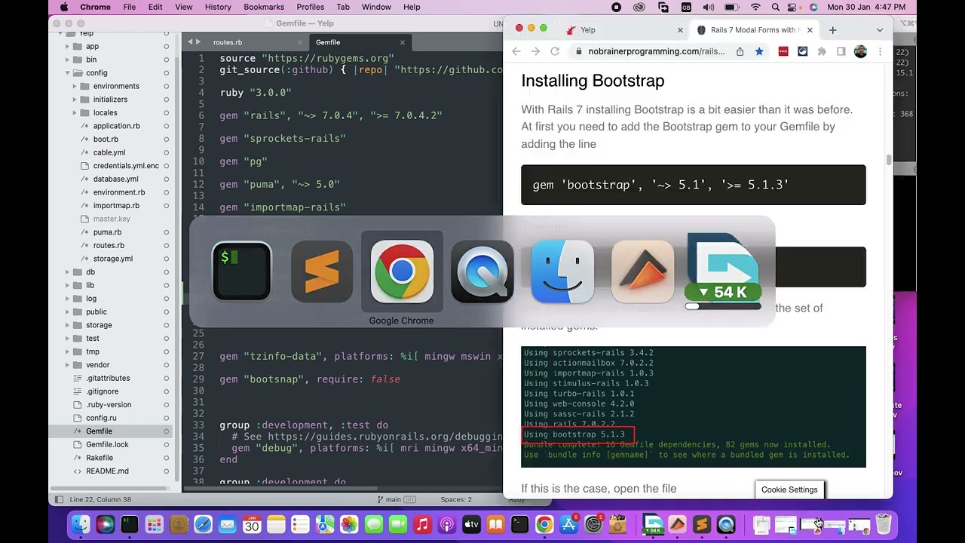The height and width of the screenshot is (543, 965).
Task: Open Music app from the Dock
Action: 422,524
